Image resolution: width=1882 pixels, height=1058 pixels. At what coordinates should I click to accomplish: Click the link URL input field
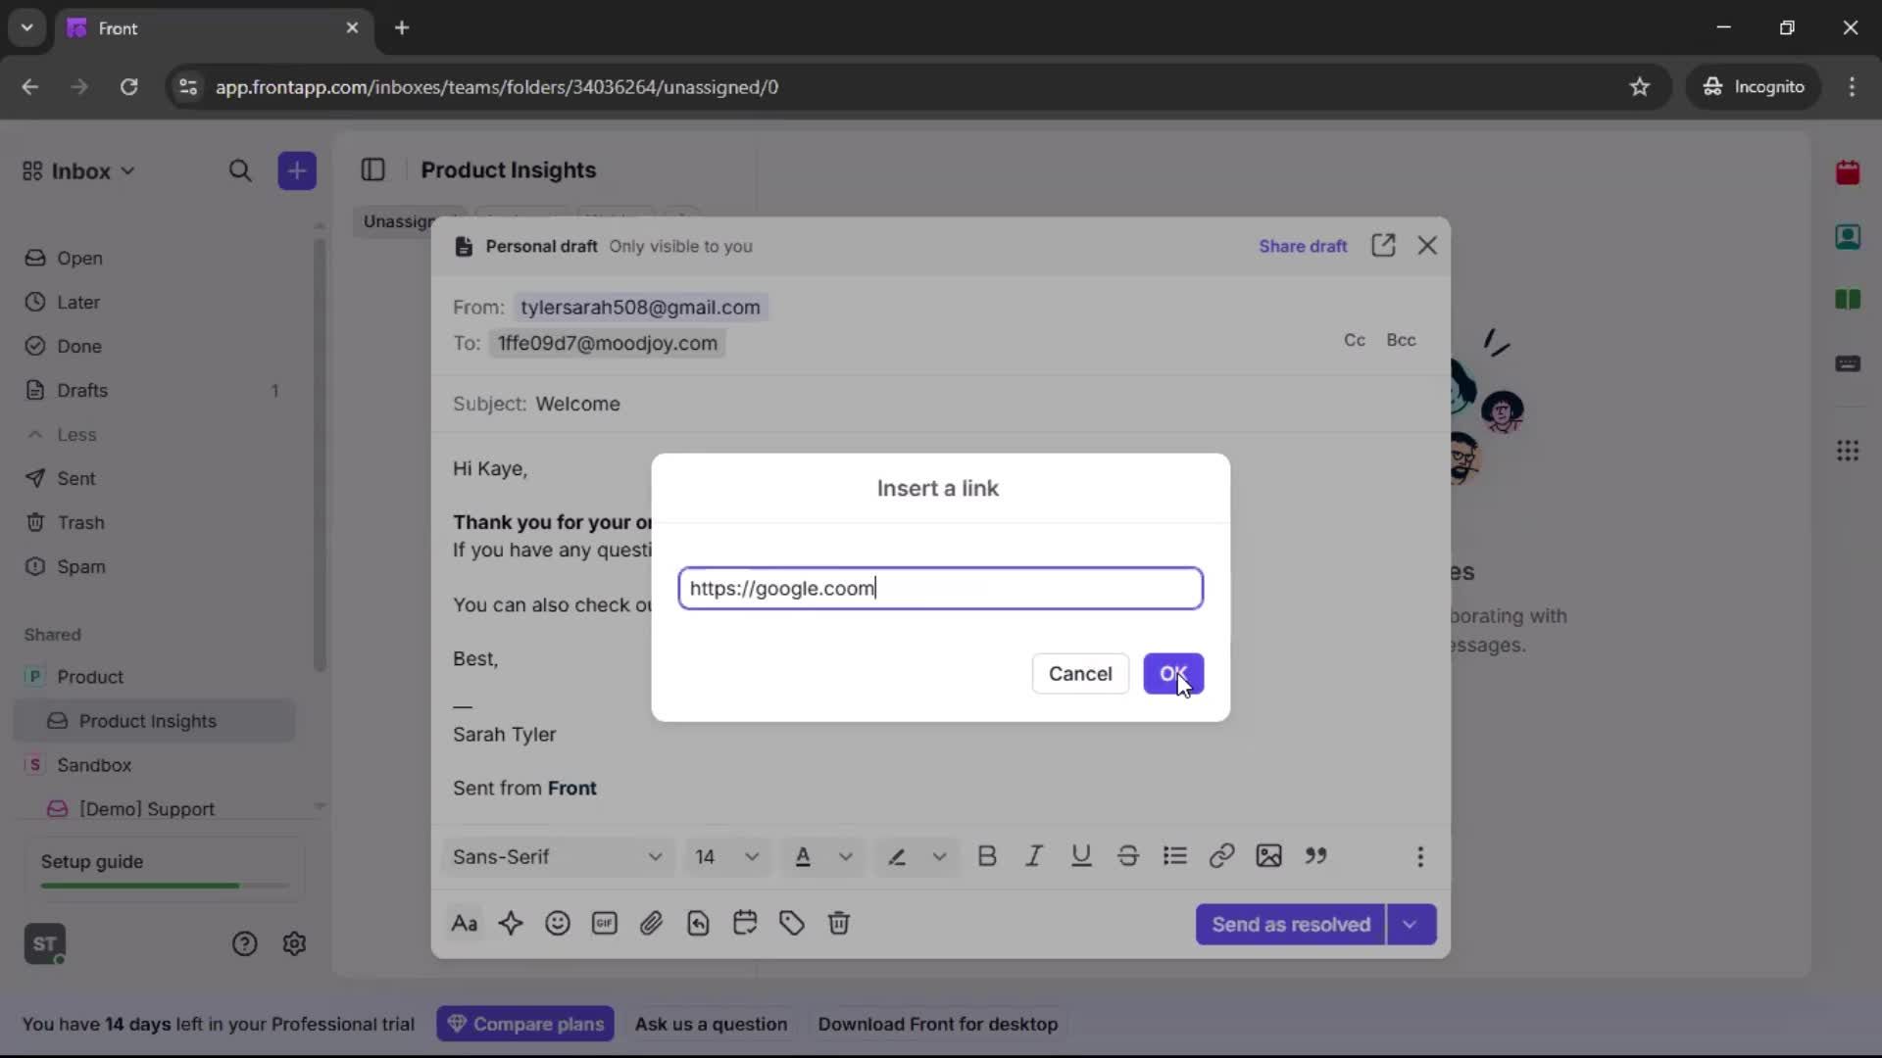[x=939, y=588]
